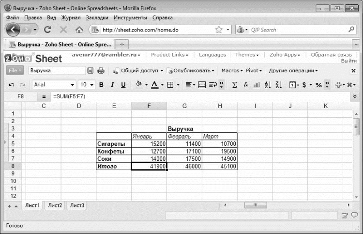Click the font color A icon

[155, 85]
